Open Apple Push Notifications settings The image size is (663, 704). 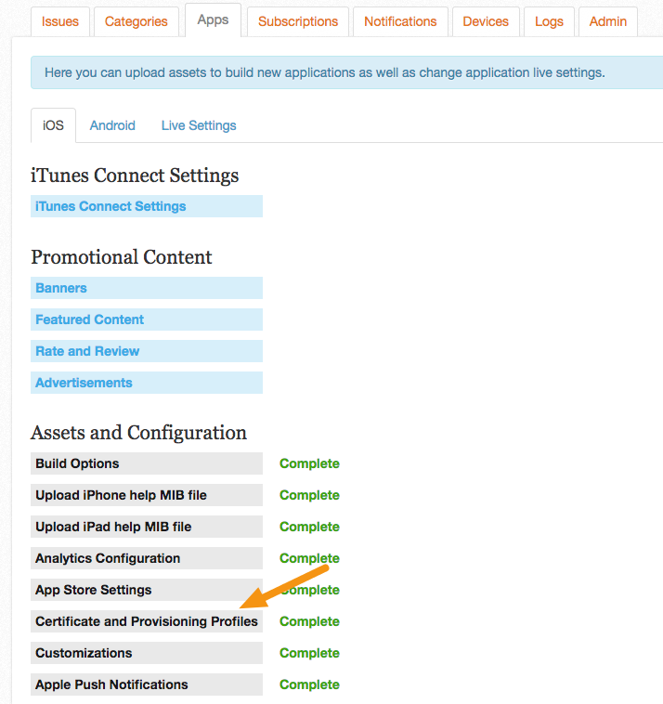147,684
